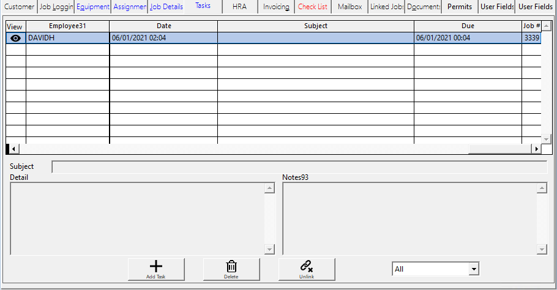Open the All filter dropdown
The height and width of the screenshot is (290, 557).
(473, 269)
